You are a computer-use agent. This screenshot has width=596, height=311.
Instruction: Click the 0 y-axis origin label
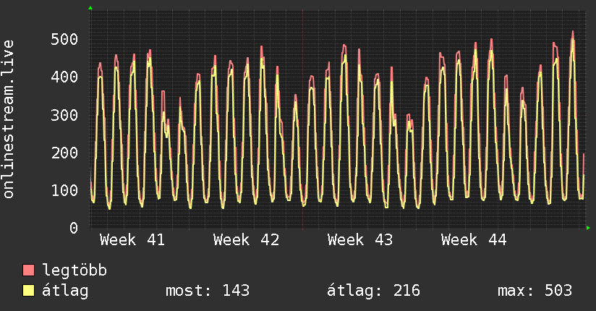coord(73,228)
